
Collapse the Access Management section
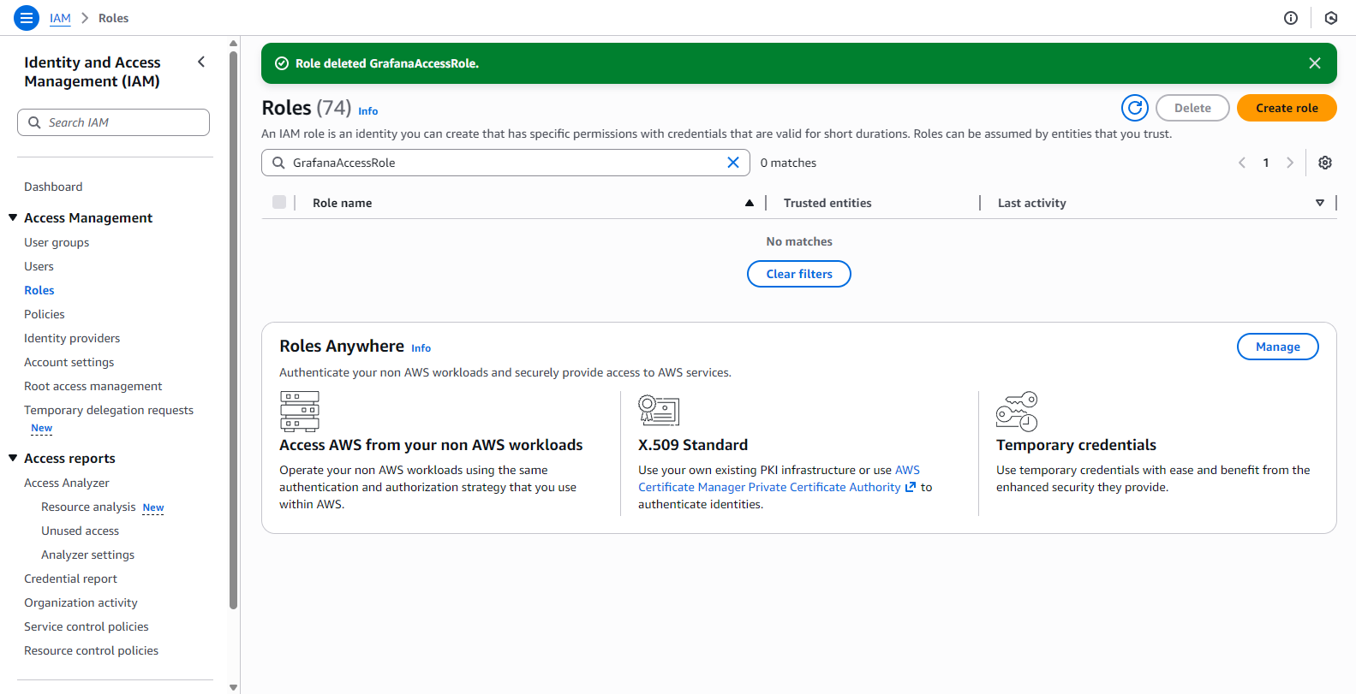click(13, 217)
